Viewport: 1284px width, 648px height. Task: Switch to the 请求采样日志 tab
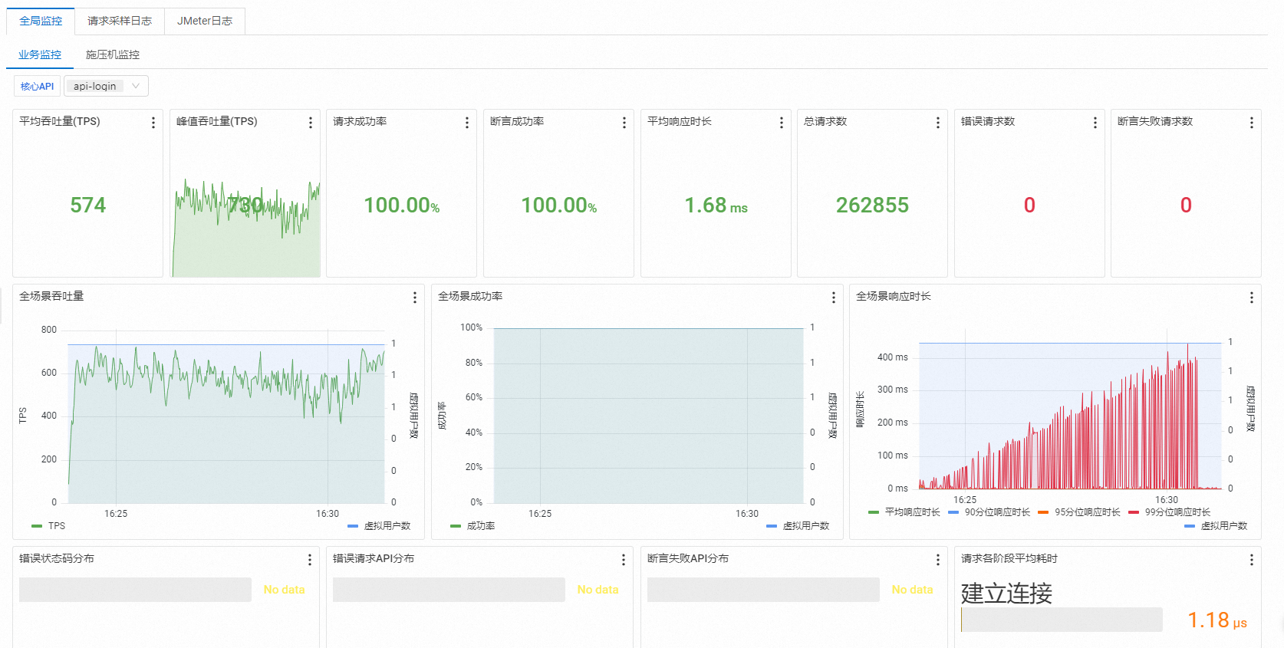[x=120, y=21]
